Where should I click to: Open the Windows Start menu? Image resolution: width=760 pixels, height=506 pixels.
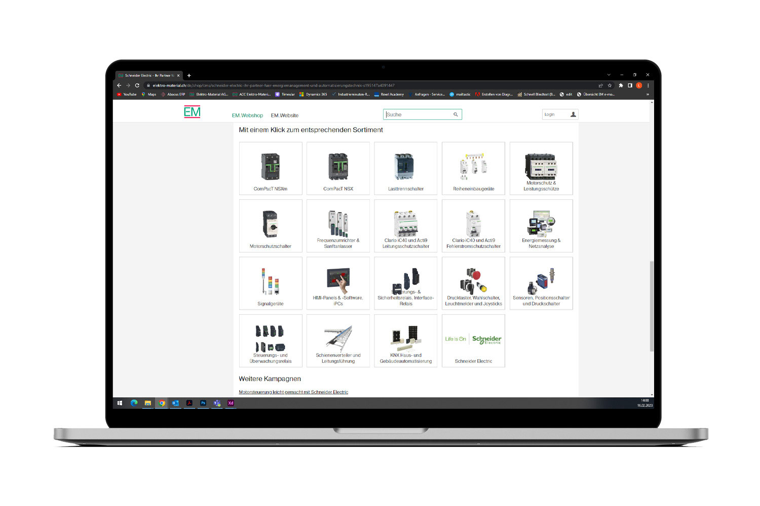coord(120,403)
